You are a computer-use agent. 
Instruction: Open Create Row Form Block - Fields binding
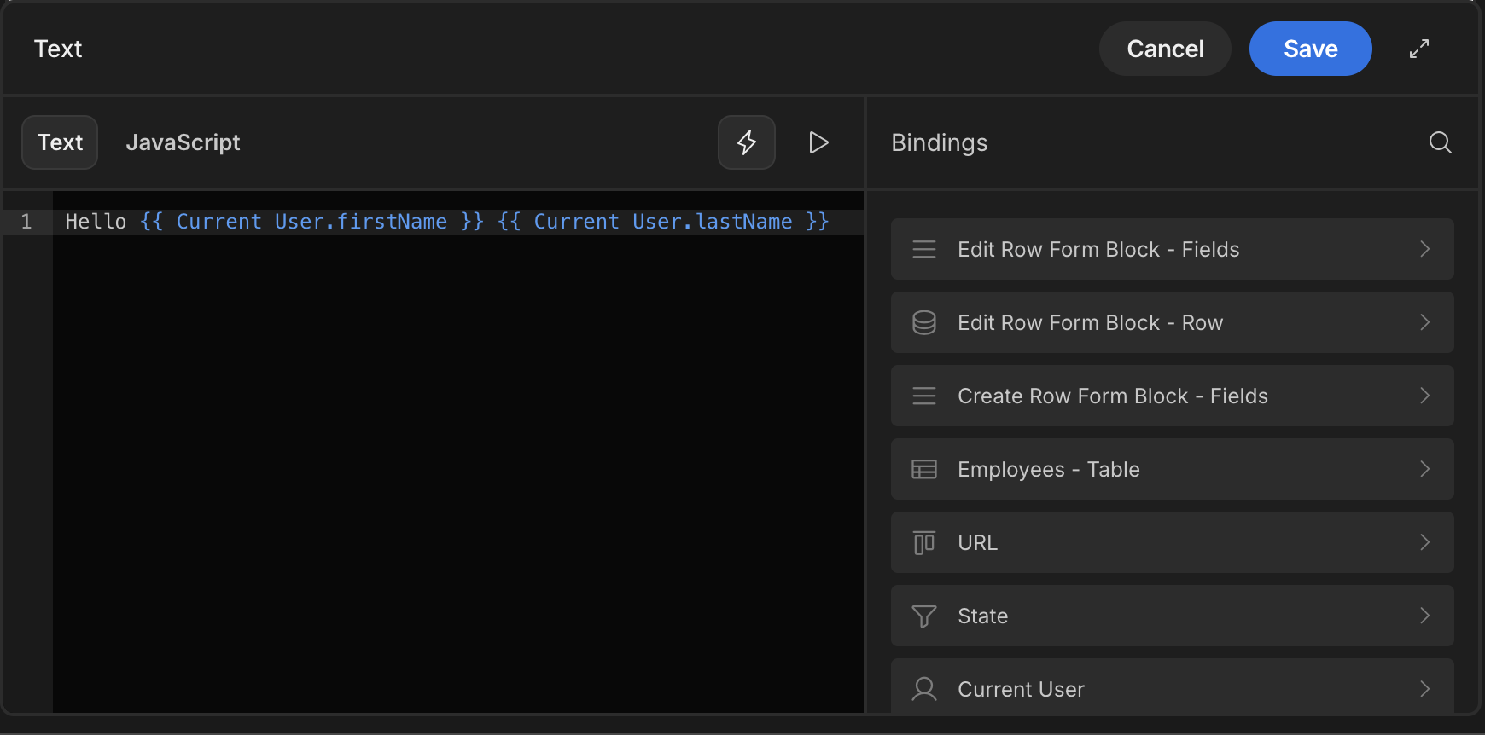tap(1172, 396)
